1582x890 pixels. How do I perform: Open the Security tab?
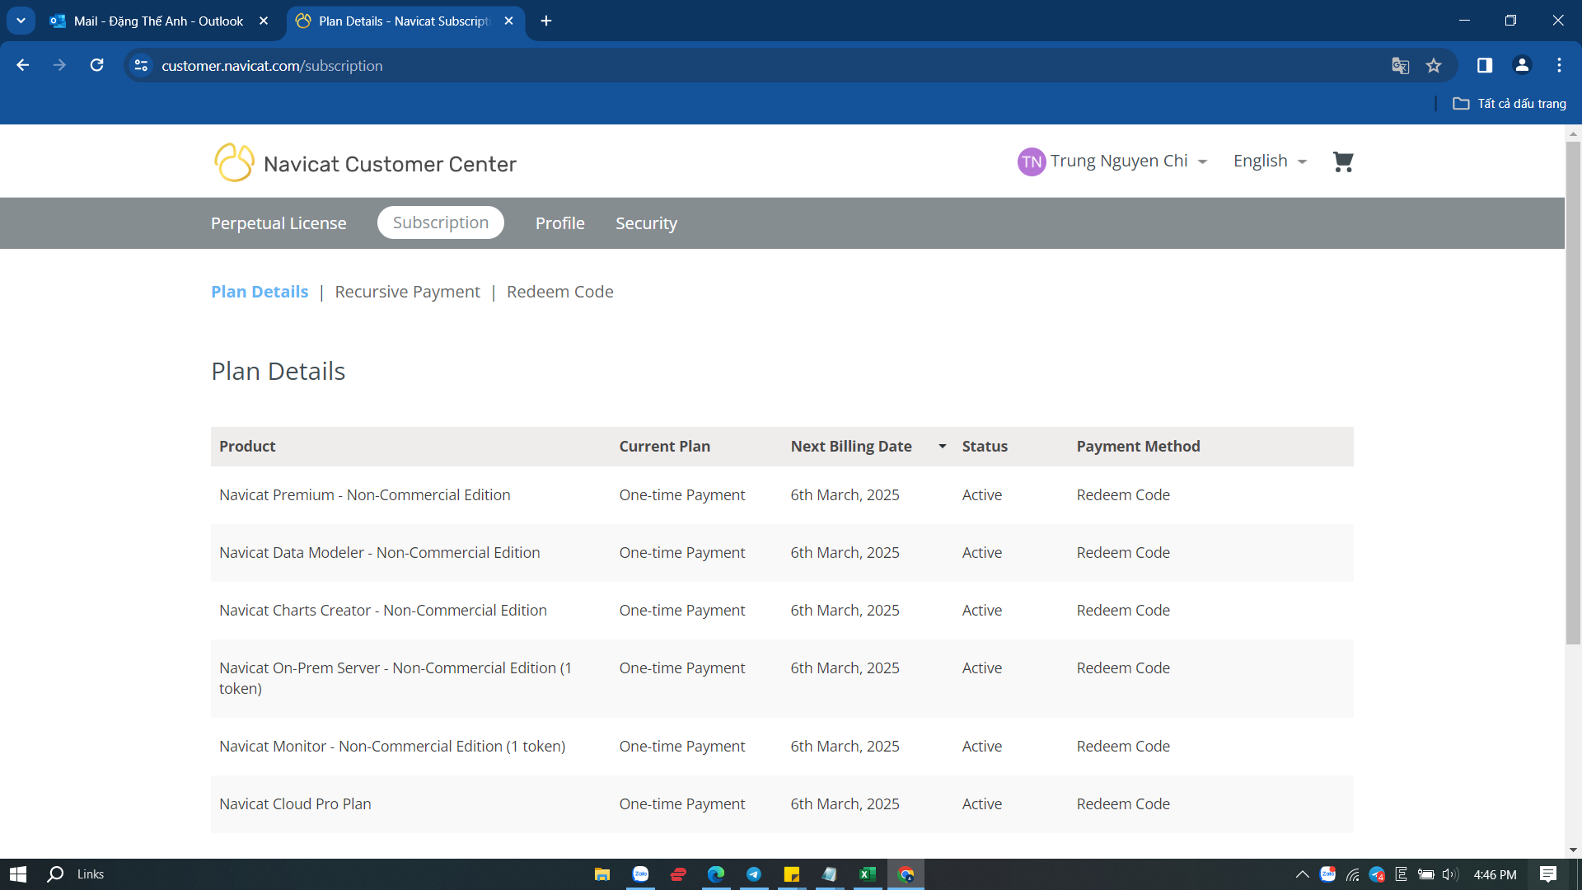click(x=646, y=223)
